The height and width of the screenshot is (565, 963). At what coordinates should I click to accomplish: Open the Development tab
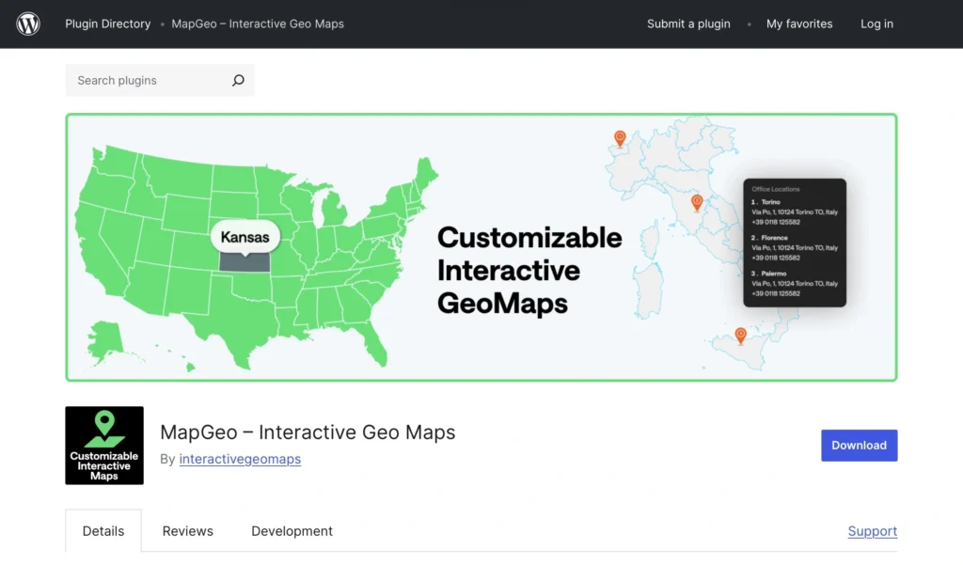(x=292, y=531)
